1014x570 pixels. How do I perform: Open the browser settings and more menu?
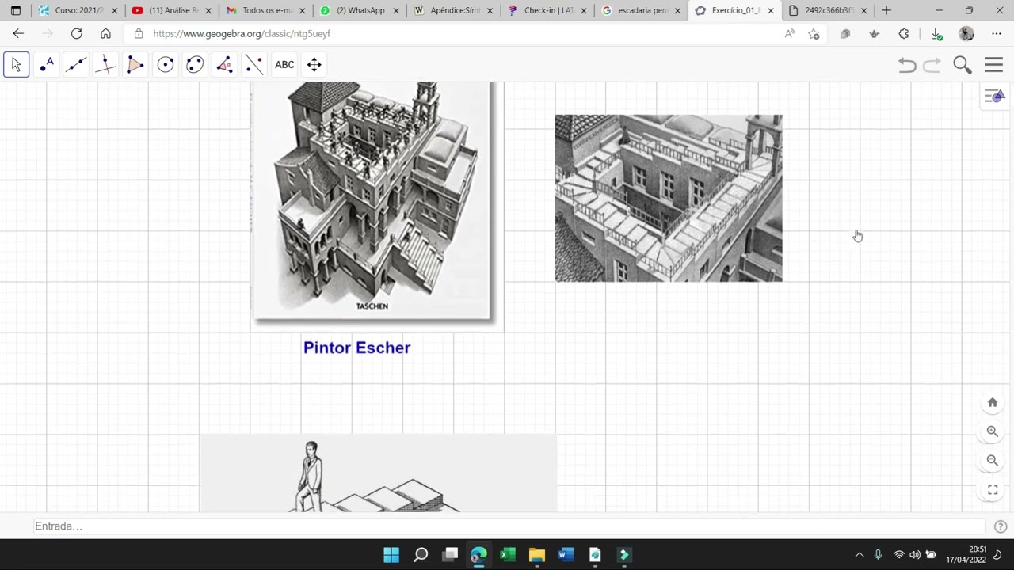click(x=997, y=34)
